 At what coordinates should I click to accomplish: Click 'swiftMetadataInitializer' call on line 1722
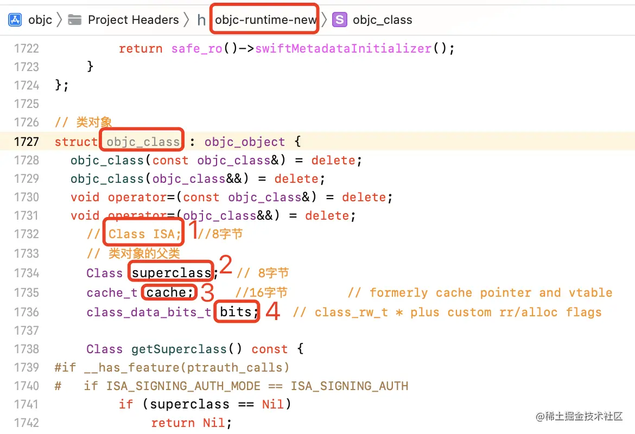[343, 49]
